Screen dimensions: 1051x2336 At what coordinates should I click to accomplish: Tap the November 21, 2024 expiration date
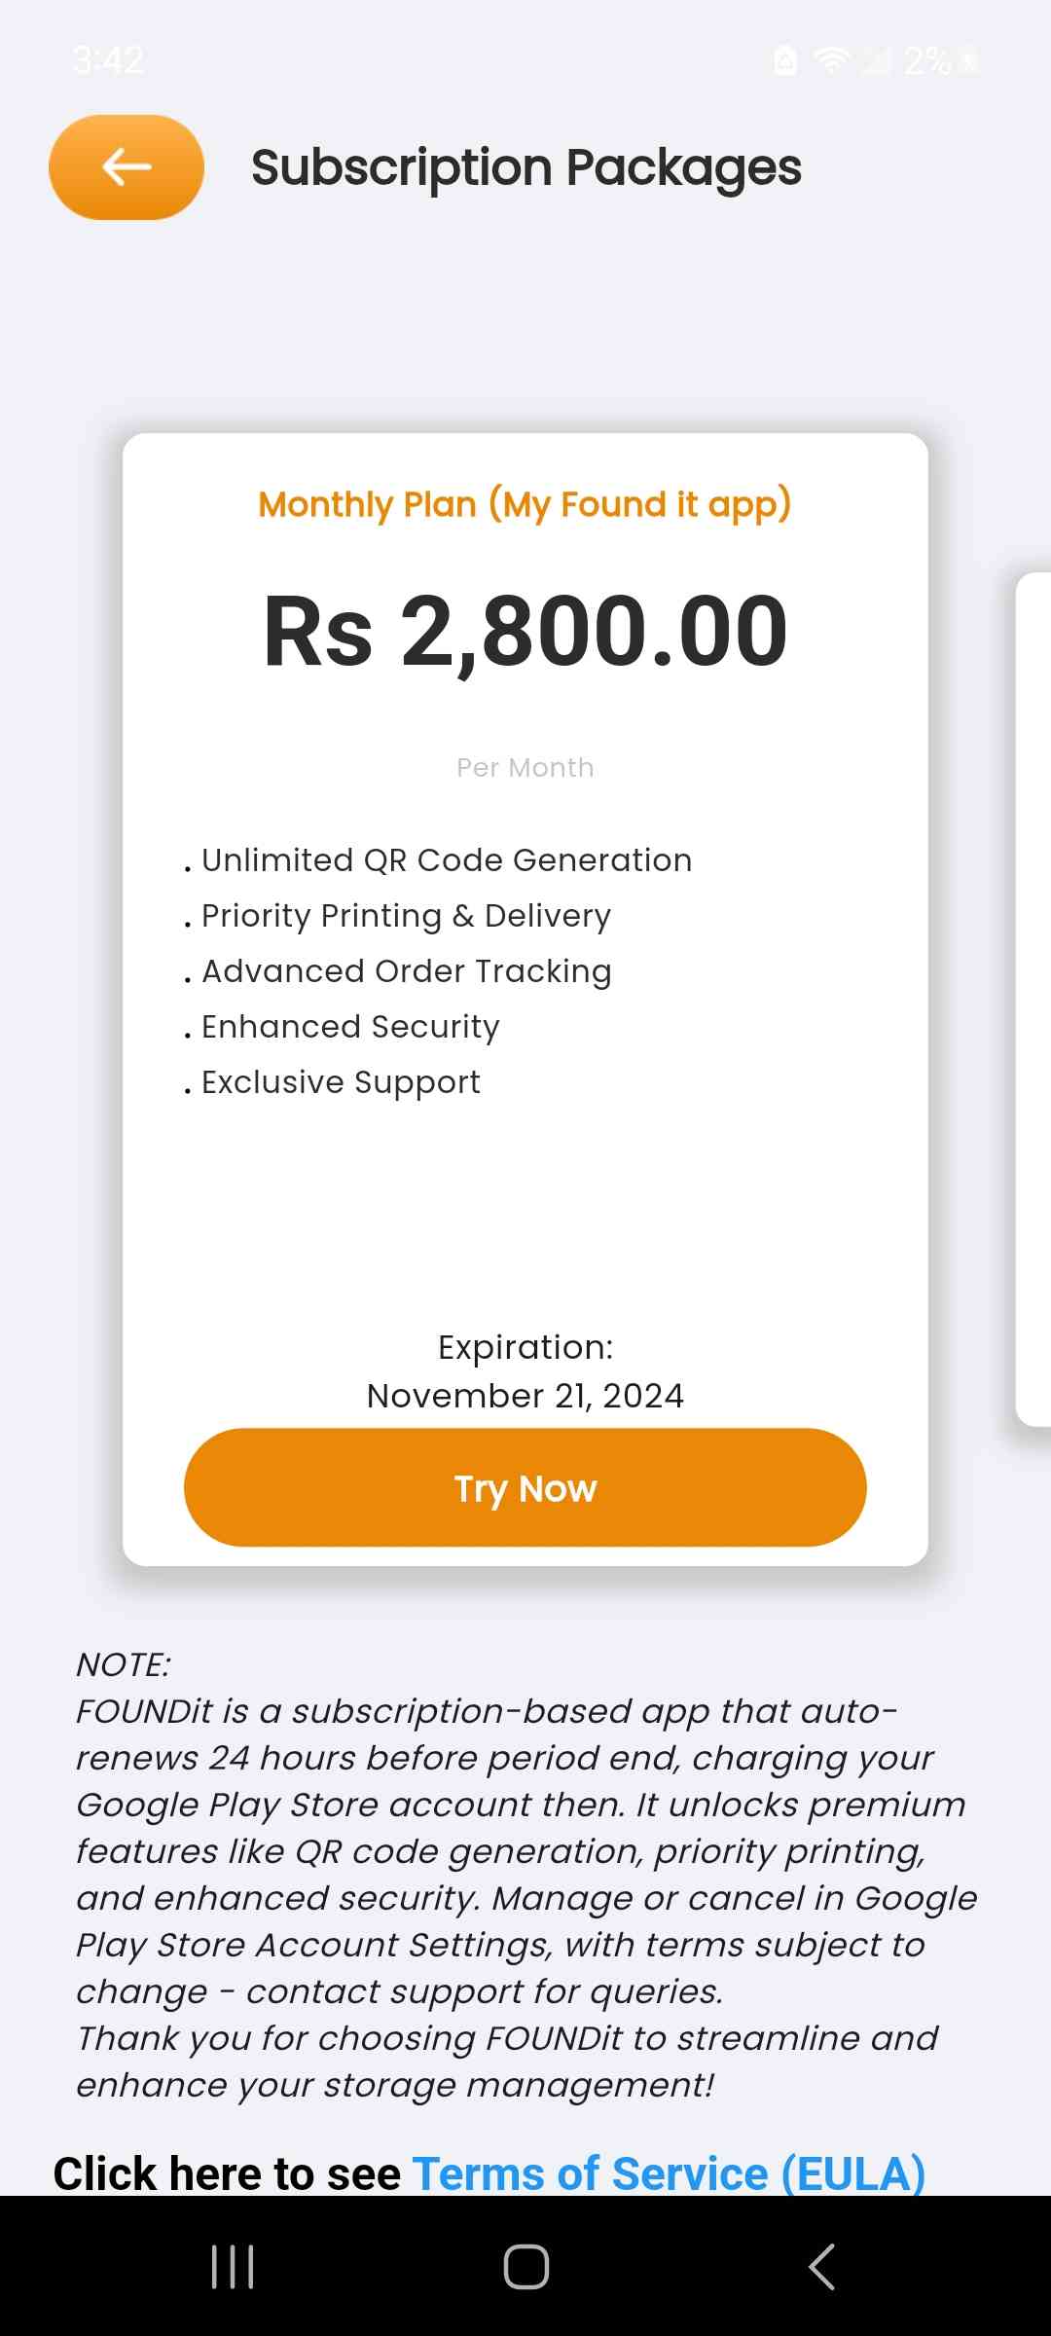pyautogui.click(x=525, y=1396)
